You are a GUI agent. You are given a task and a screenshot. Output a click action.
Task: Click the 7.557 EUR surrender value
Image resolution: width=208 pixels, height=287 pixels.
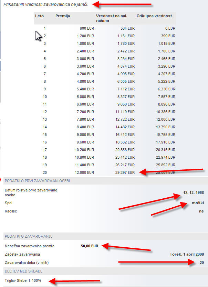(167, 97)
